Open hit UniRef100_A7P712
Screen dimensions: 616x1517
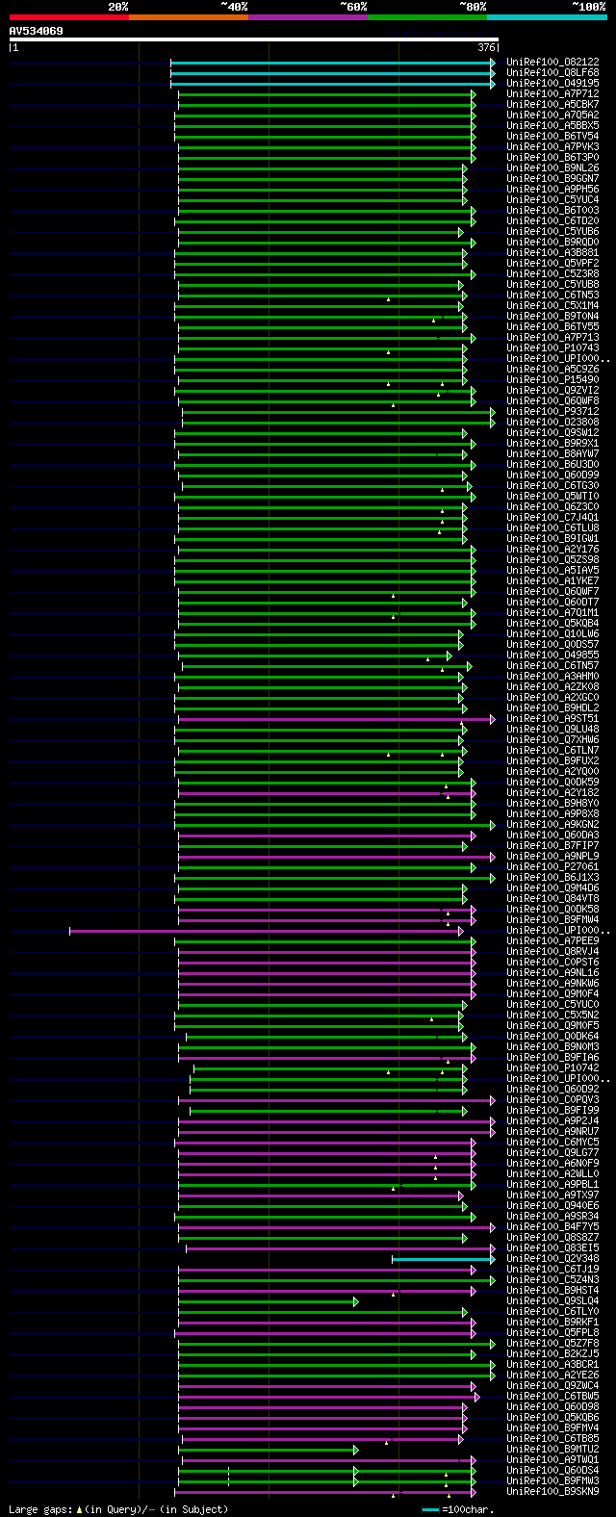552,93
